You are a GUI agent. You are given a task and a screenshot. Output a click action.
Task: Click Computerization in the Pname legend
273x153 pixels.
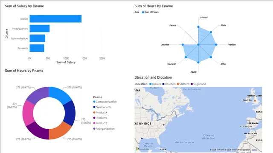coord(105,102)
